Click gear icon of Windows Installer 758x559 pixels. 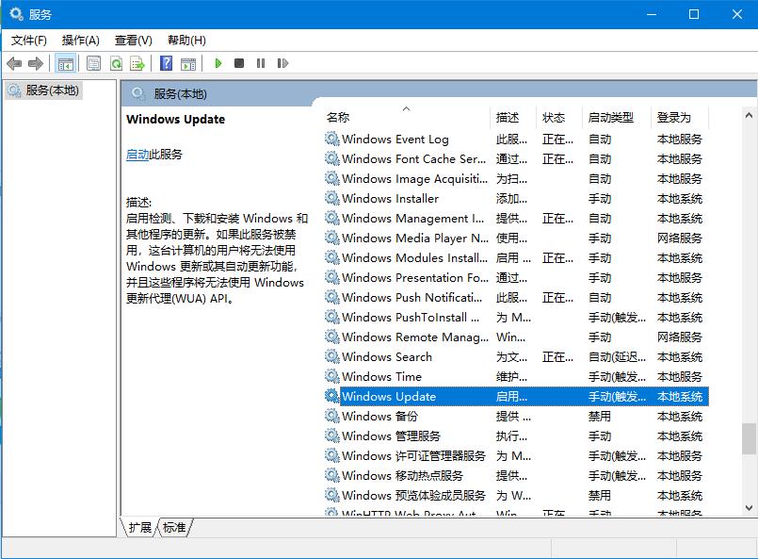click(331, 199)
